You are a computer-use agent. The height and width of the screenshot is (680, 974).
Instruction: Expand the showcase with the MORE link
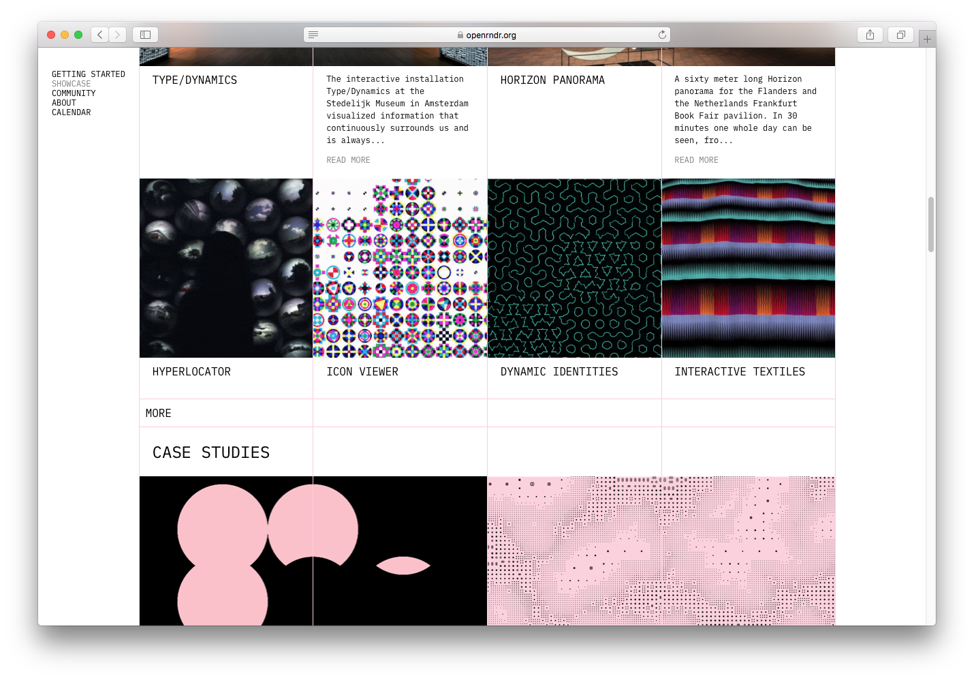[x=159, y=414]
